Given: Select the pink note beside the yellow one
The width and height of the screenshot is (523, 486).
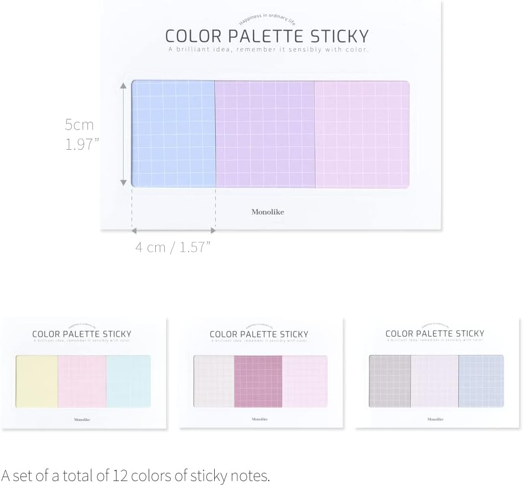Looking at the screenshot, I should (81, 381).
